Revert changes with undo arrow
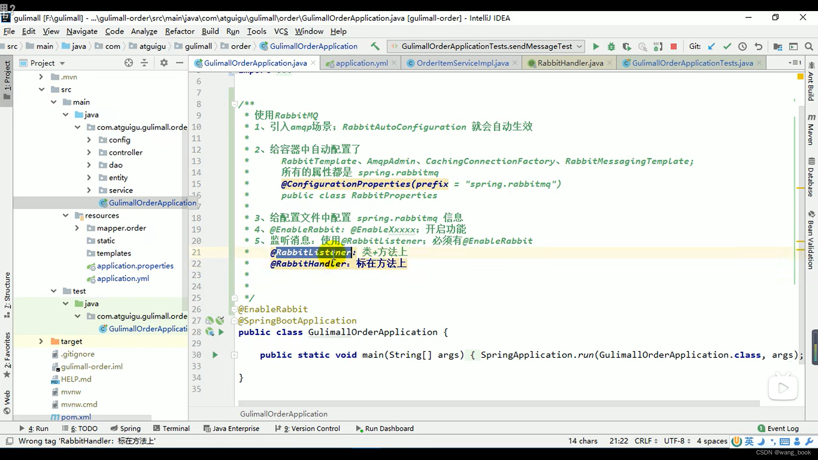 [x=758, y=46]
